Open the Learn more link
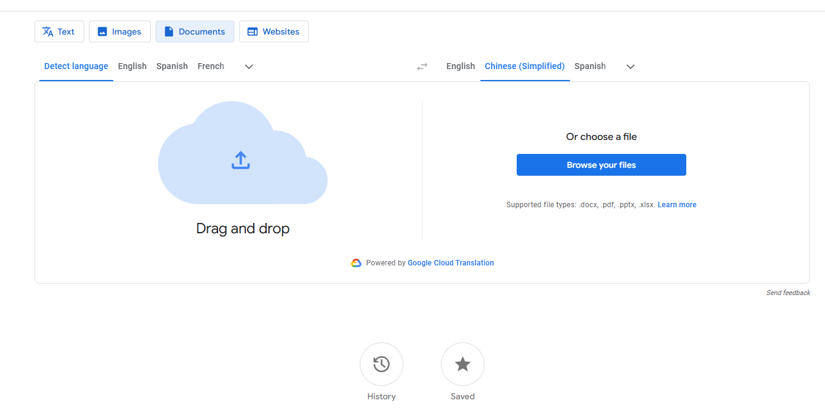The height and width of the screenshot is (409, 825). point(677,205)
